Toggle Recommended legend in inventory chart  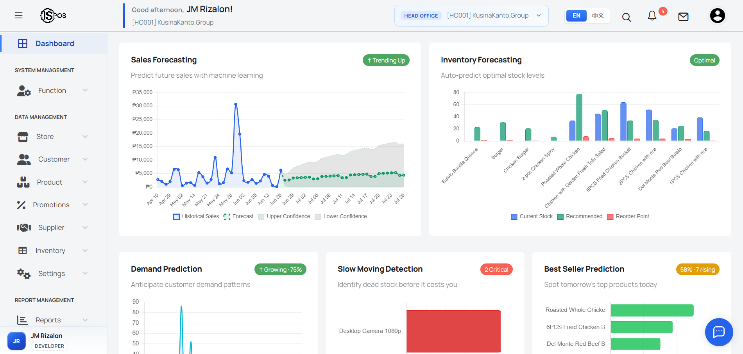click(580, 217)
